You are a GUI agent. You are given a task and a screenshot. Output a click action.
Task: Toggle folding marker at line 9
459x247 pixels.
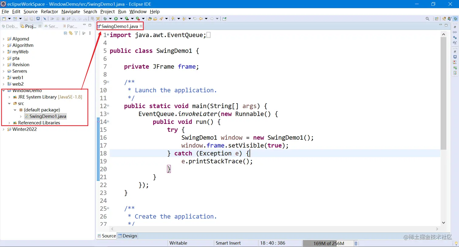click(108, 82)
